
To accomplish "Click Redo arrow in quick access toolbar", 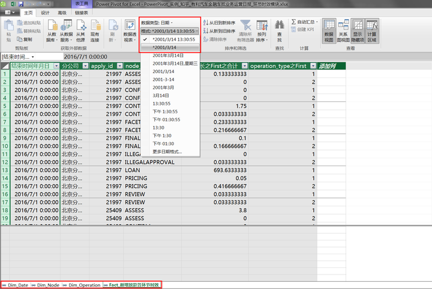I will tap(39, 4).
